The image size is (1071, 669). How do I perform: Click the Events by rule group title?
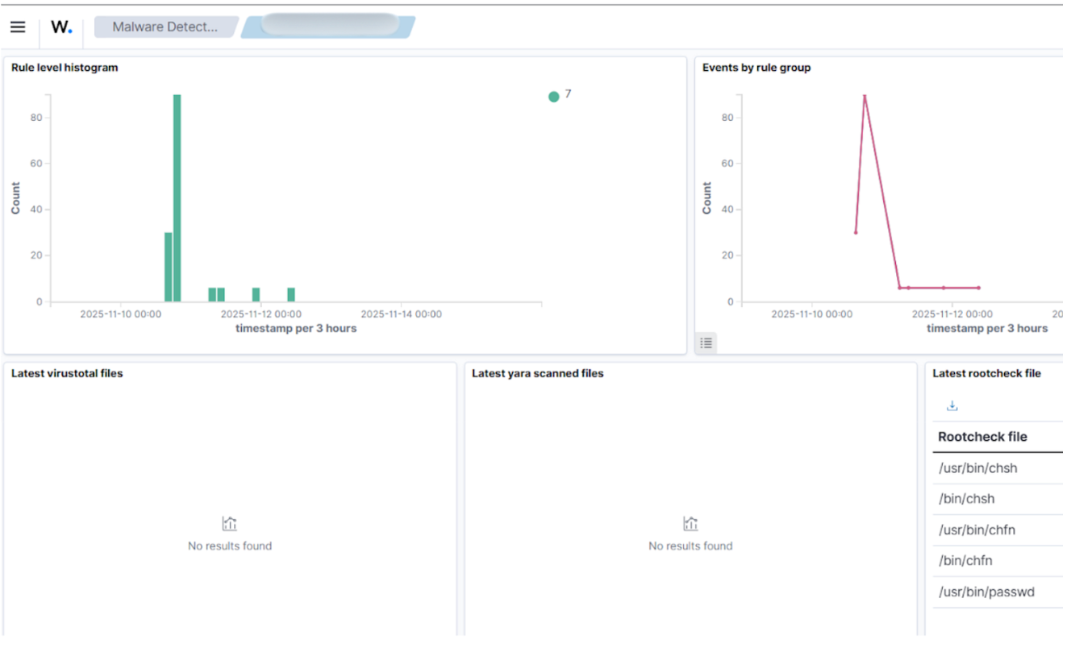[756, 68]
